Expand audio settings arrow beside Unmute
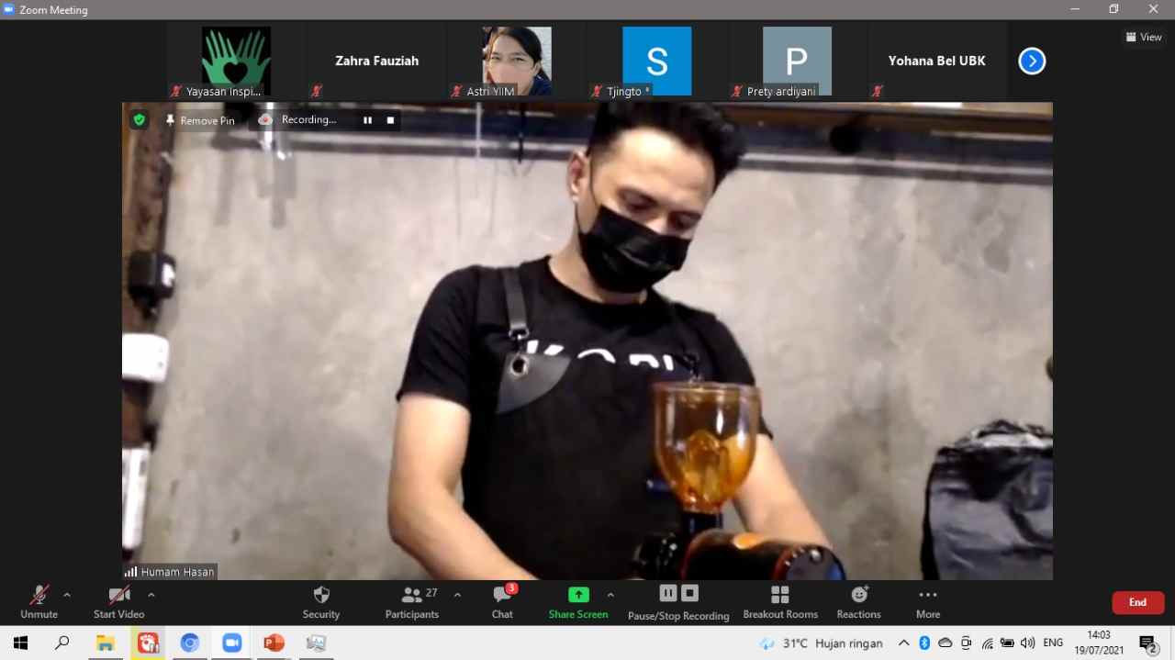The image size is (1175, 660). [67, 595]
